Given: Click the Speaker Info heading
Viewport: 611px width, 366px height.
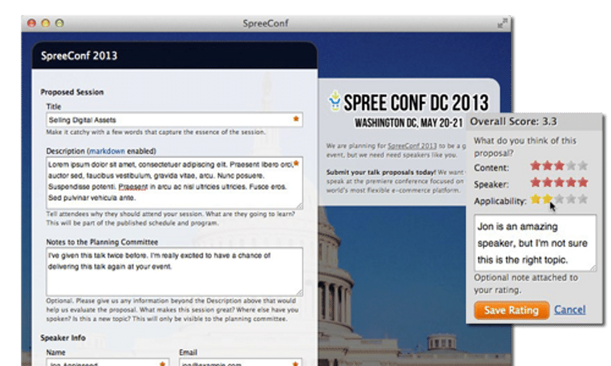Looking at the screenshot, I should pyautogui.click(x=63, y=337).
